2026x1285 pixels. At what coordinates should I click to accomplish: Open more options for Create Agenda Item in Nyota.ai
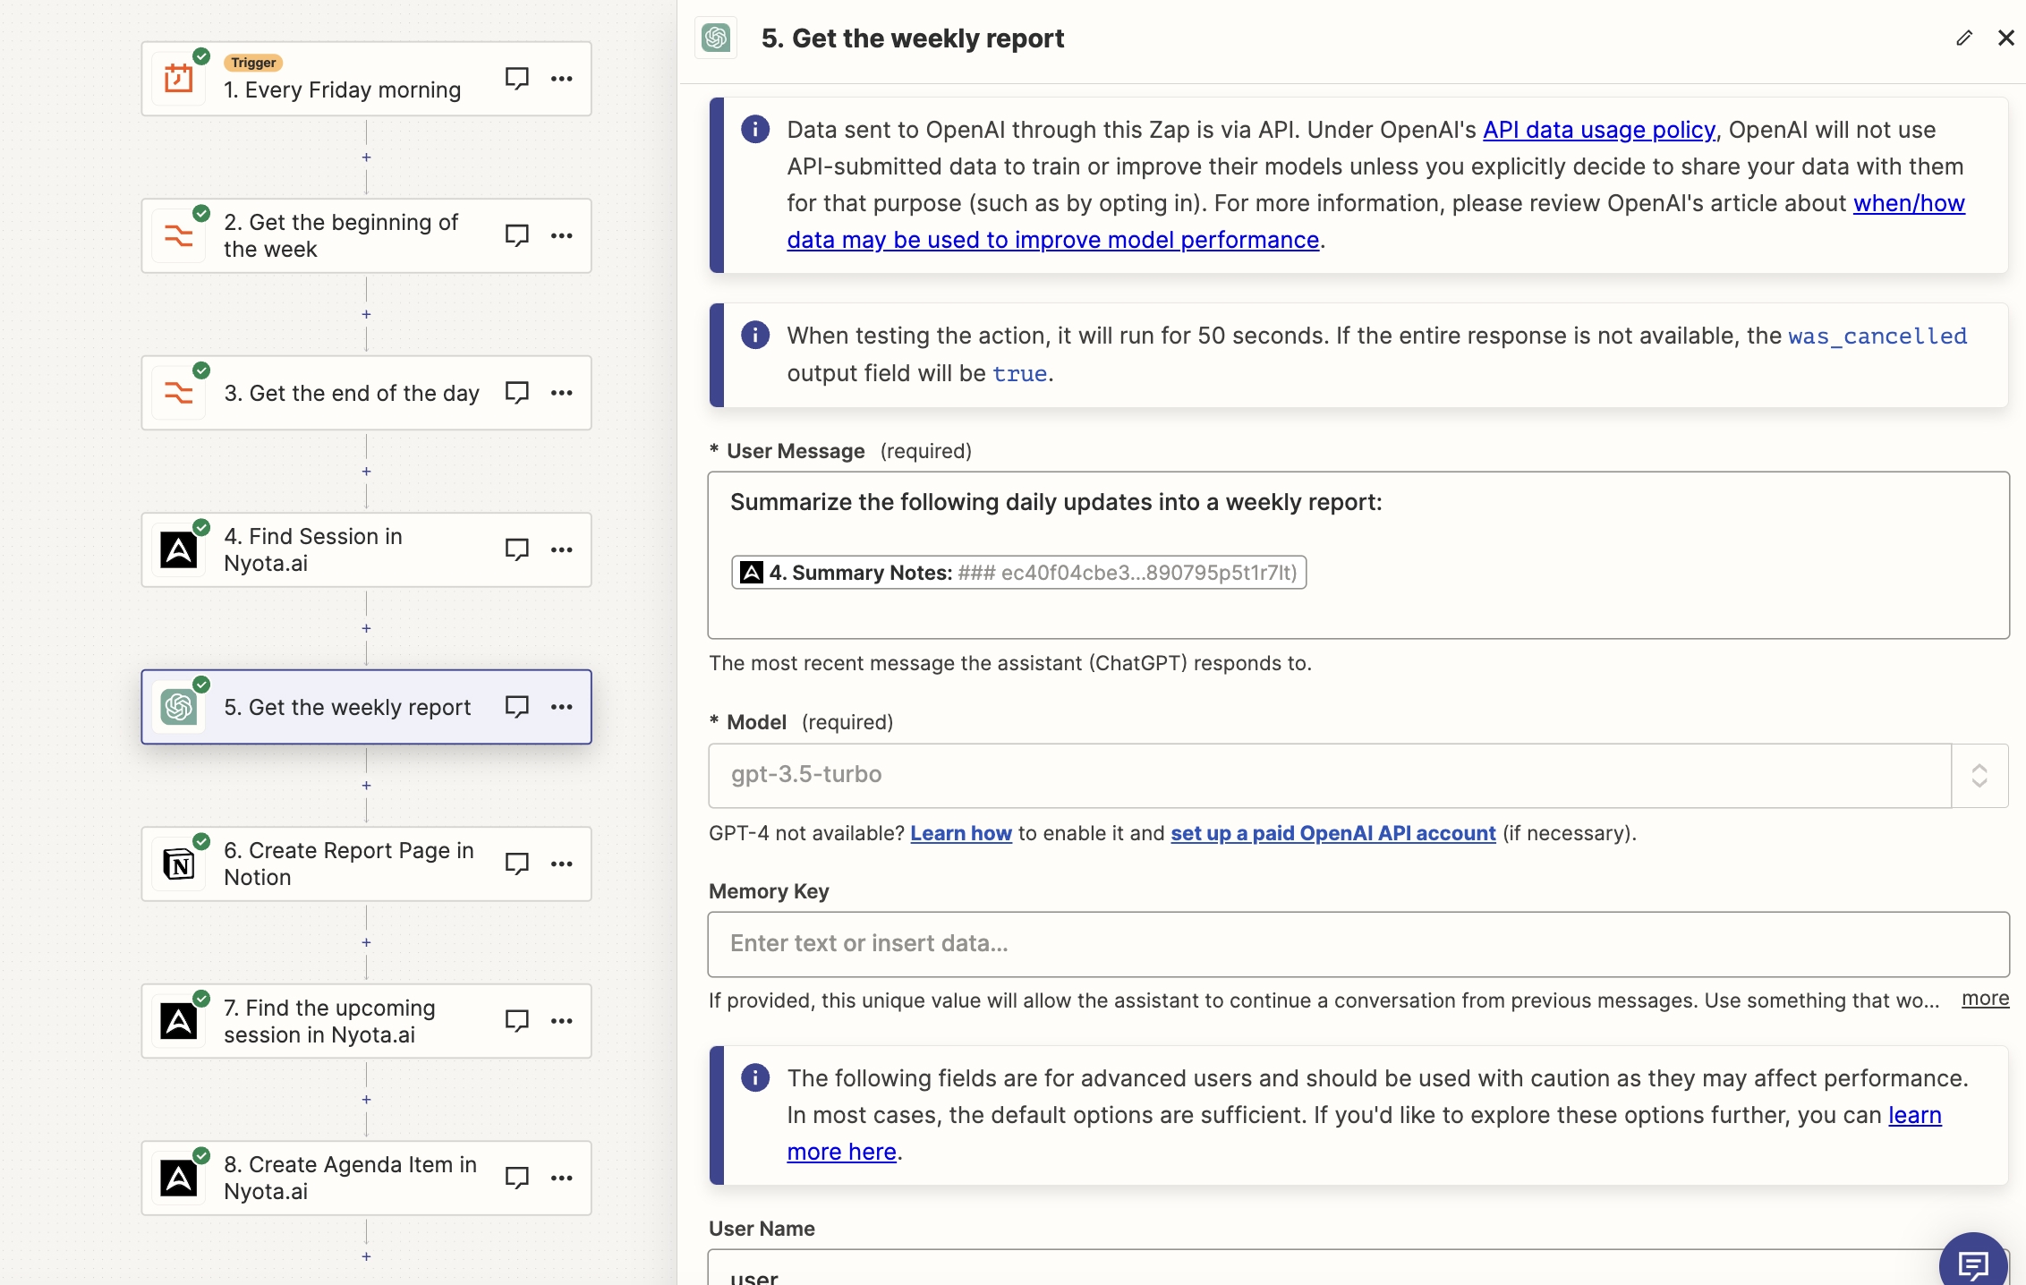pyautogui.click(x=562, y=1178)
